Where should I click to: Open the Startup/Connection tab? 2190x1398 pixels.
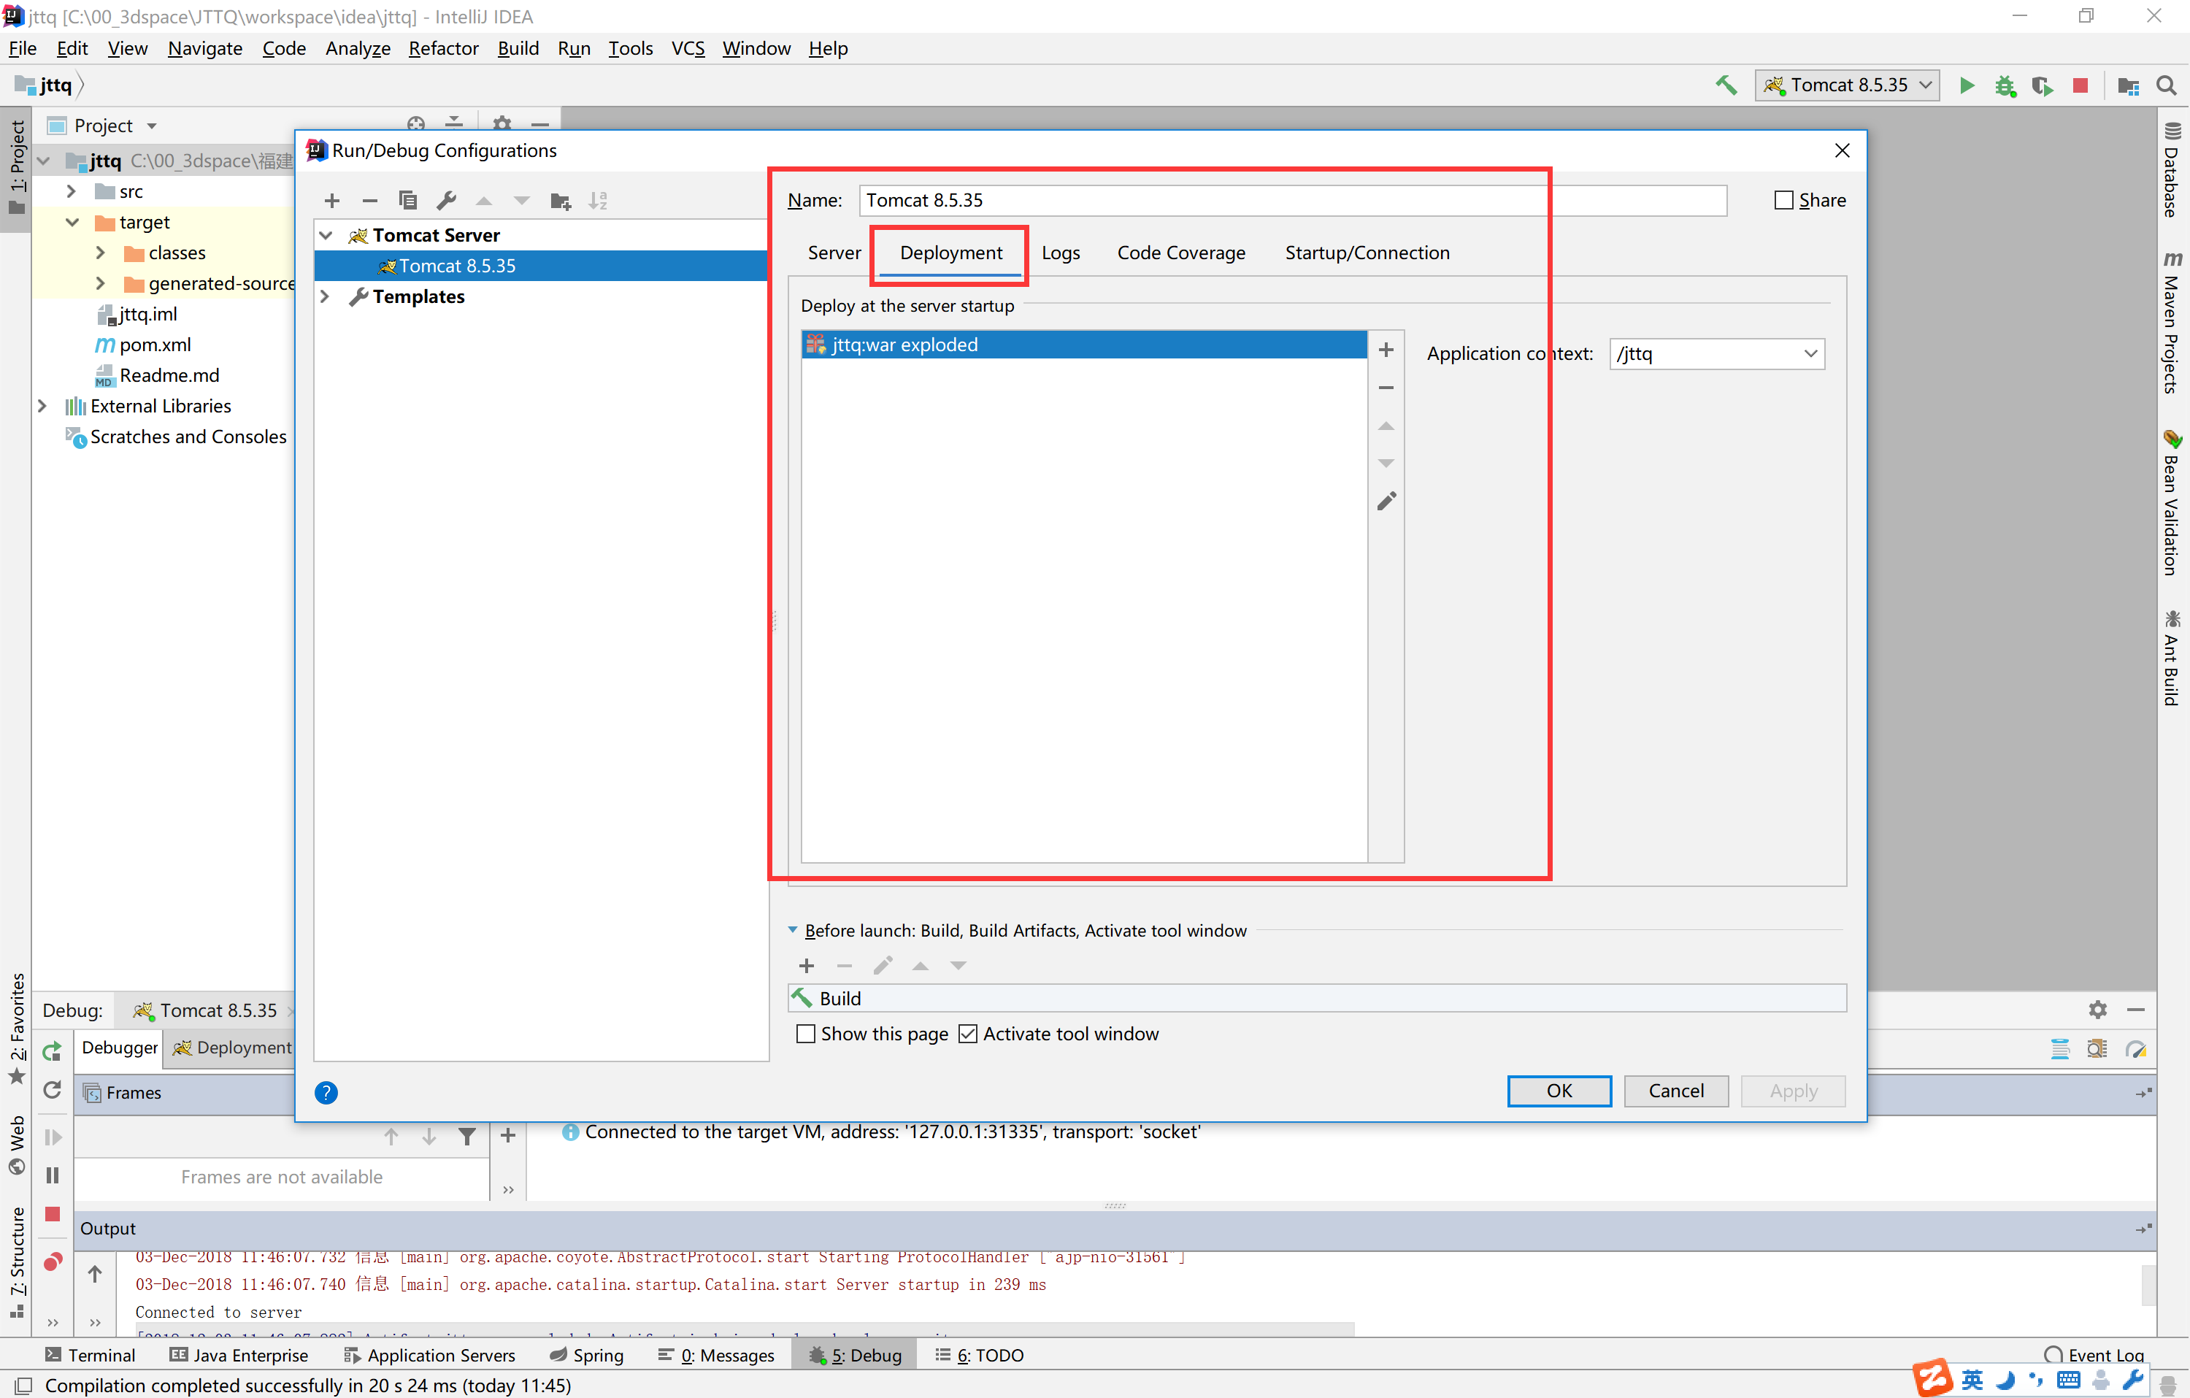click(x=1366, y=253)
